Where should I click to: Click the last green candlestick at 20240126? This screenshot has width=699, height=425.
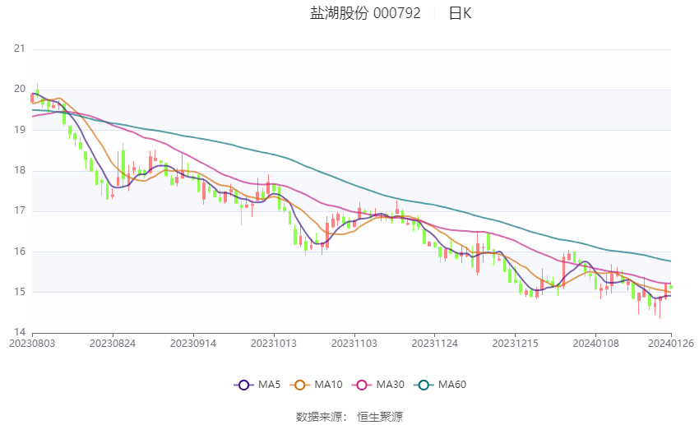670,286
